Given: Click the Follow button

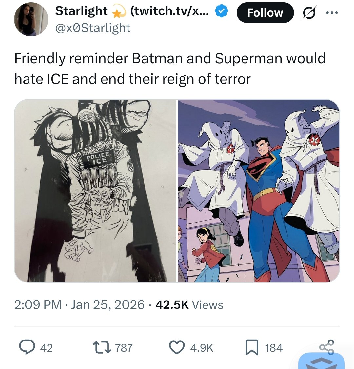Looking at the screenshot, I should click(265, 13).
